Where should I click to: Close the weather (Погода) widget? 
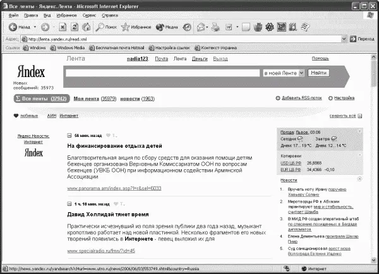(359, 131)
